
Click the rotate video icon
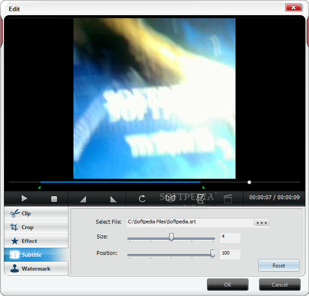[142, 198]
